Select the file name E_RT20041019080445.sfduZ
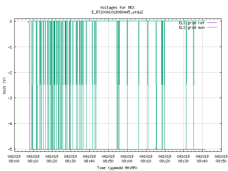The width and height of the screenshot is (228, 171). click(117, 12)
